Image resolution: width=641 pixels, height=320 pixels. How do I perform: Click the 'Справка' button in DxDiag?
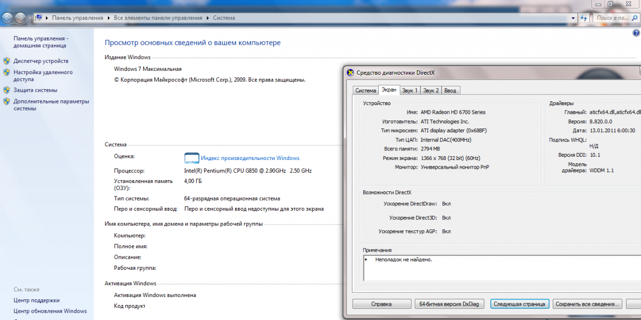(381, 304)
